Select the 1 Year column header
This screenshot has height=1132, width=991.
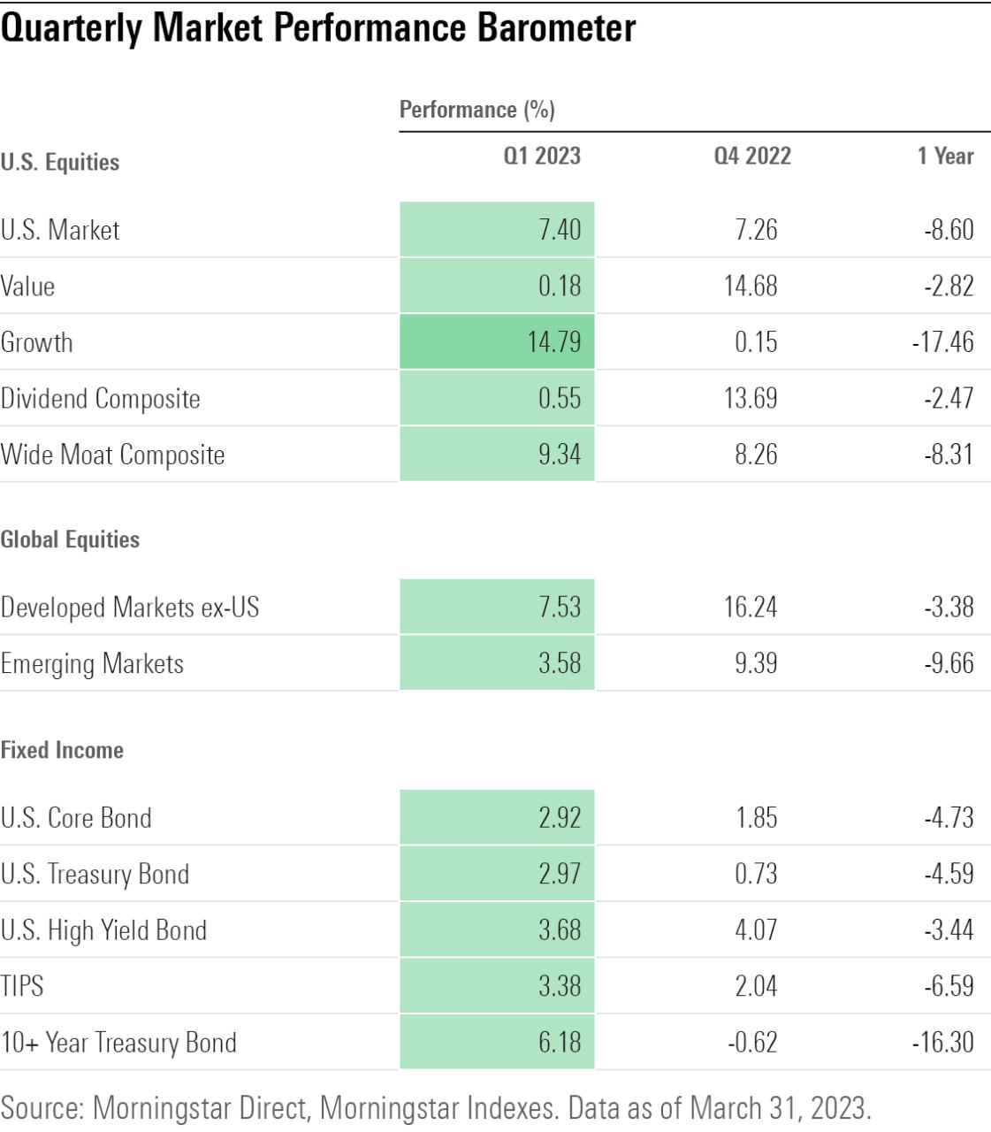click(x=945, y=157)
